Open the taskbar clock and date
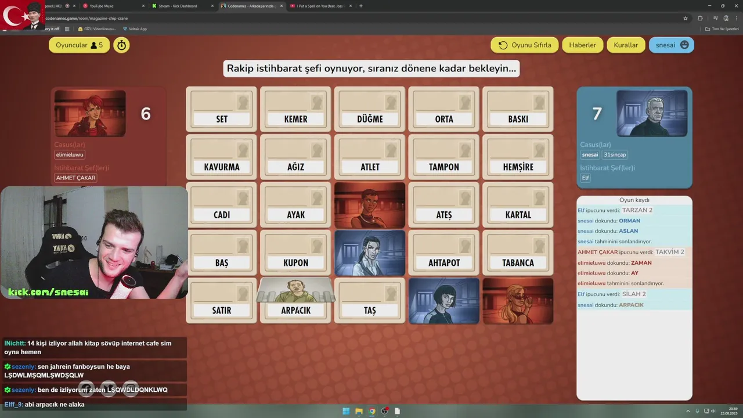The image size is (743, 418). 730,411
